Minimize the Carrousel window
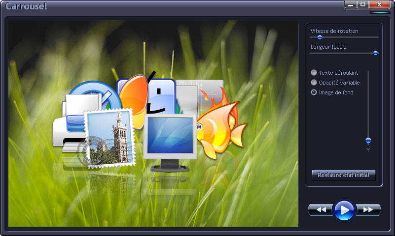 351,5
